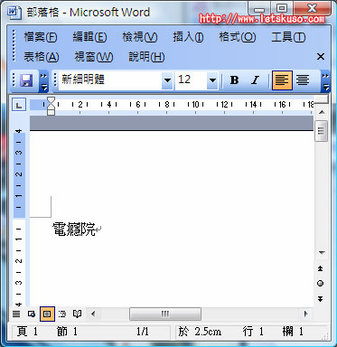
Task: Open the 插入(I) menu
Action: [188, 37]
